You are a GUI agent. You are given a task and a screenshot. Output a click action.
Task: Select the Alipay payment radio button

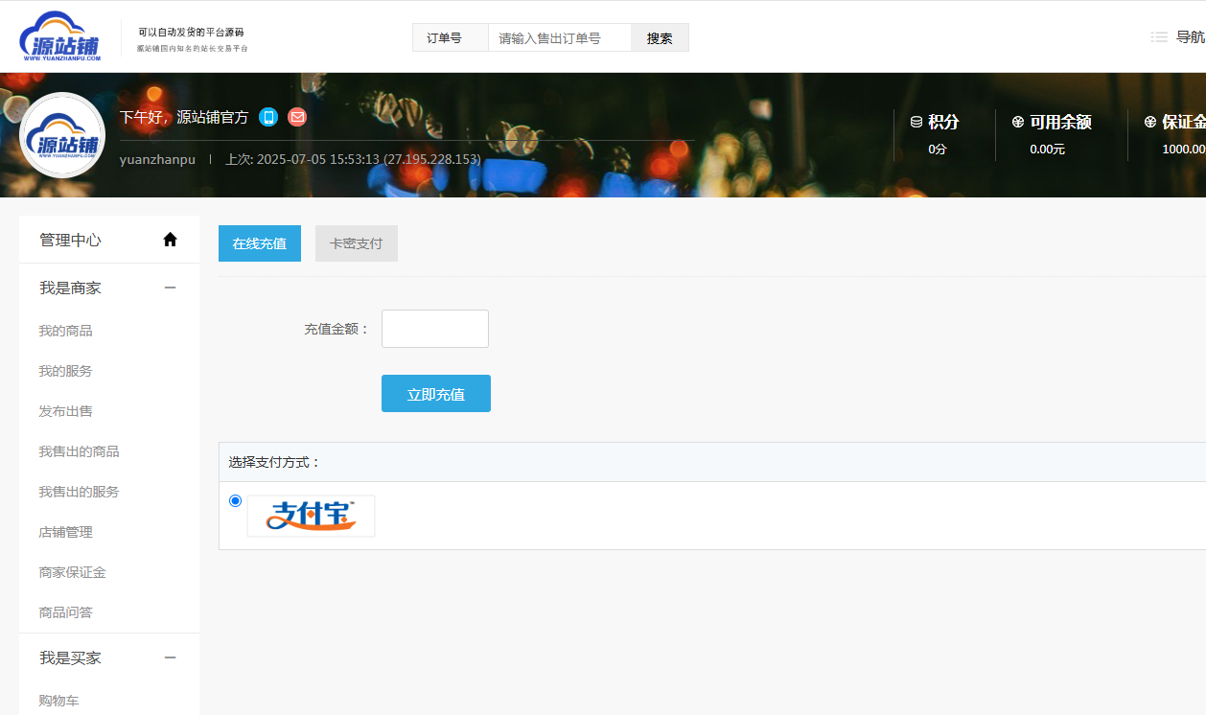[236, 500]
